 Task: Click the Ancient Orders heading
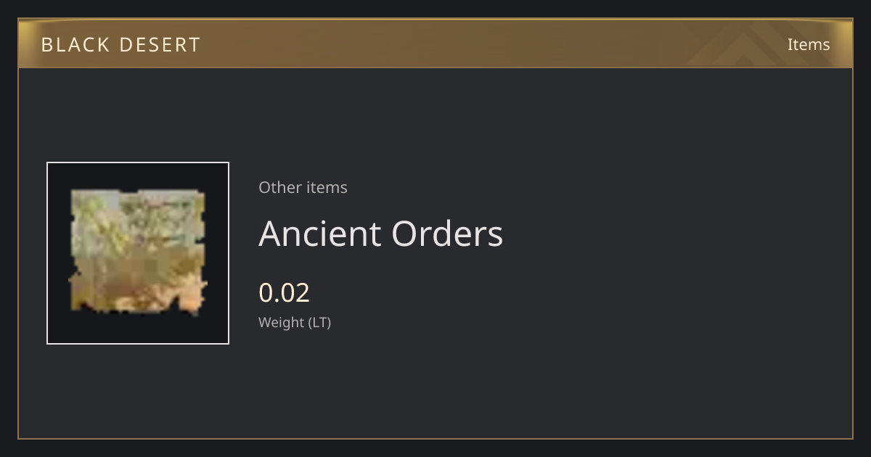(381, 234)
